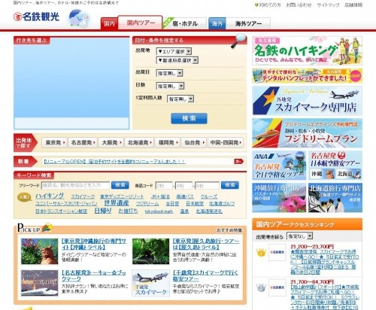
Task: Open the スカイマーク専門店 banner
Action: (x=307, y=101)
